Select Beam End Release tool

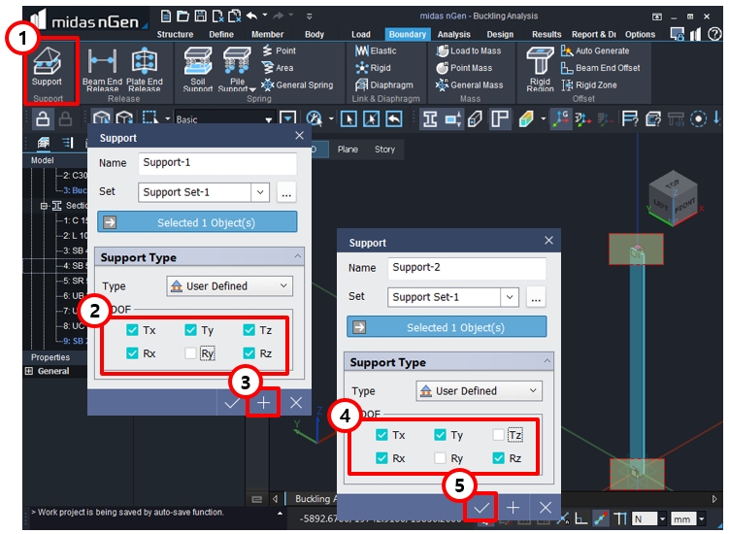tap(102, 69)
